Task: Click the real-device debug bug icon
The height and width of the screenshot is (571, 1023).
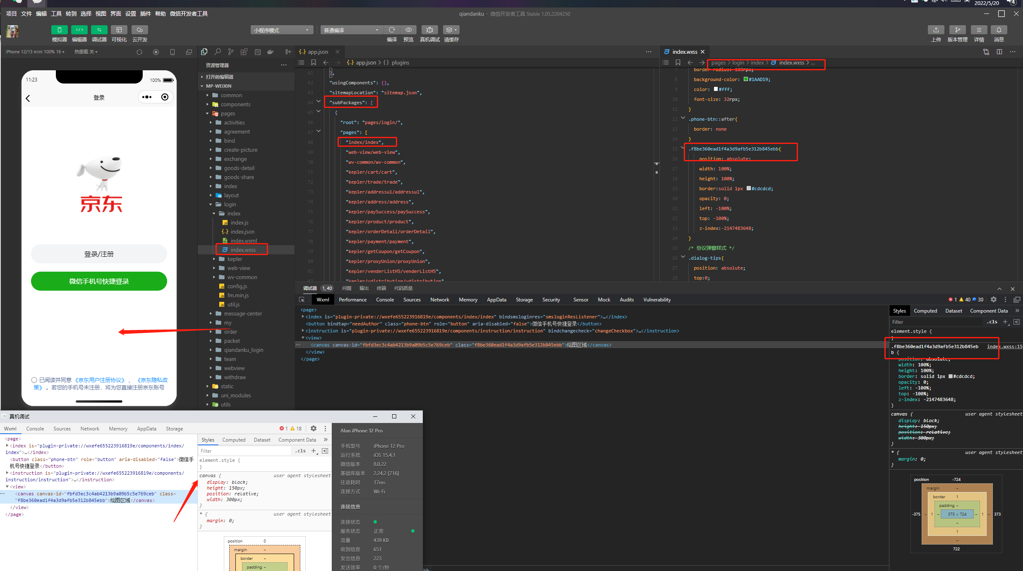Action: 429,30
